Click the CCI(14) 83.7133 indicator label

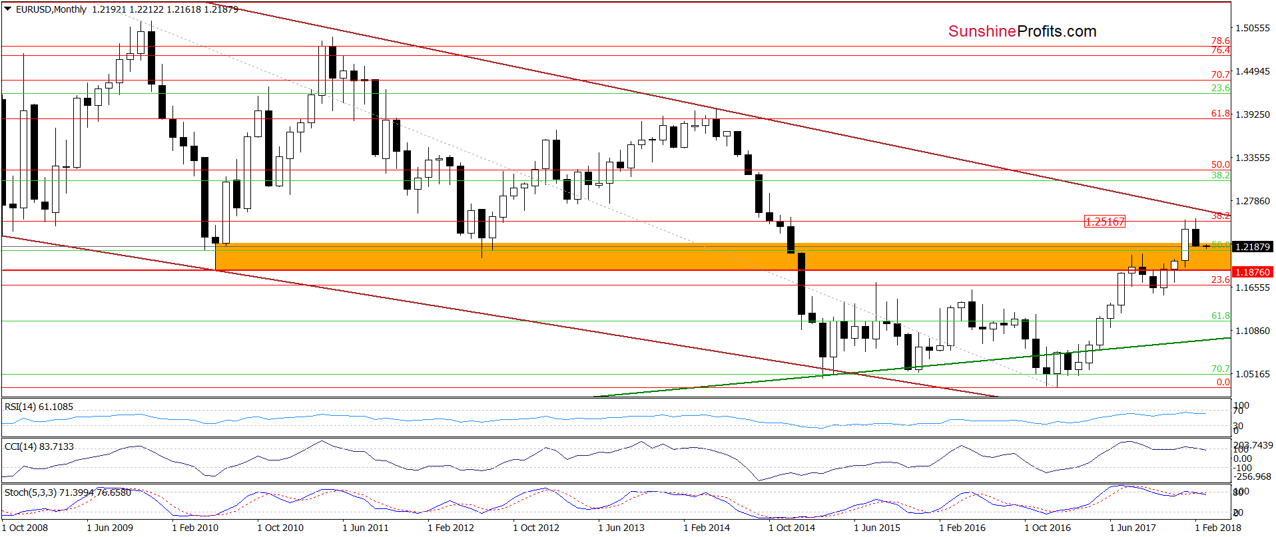(x=39, y=447)
